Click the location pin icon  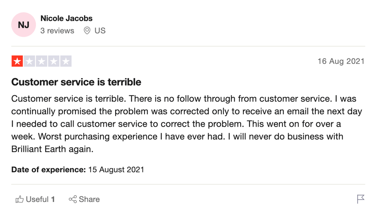pos(87,31)
